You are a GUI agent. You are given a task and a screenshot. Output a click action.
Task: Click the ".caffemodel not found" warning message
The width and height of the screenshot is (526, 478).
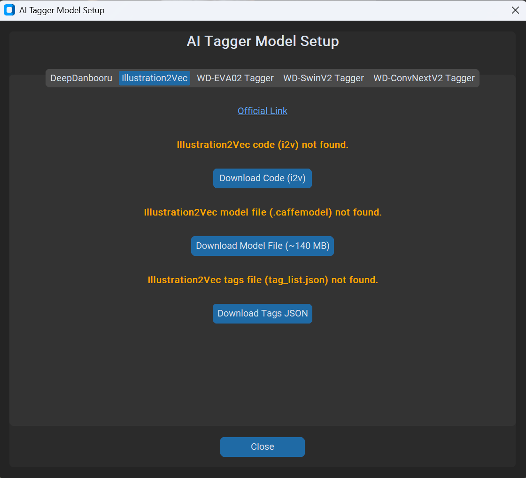(x=263, y=212)
